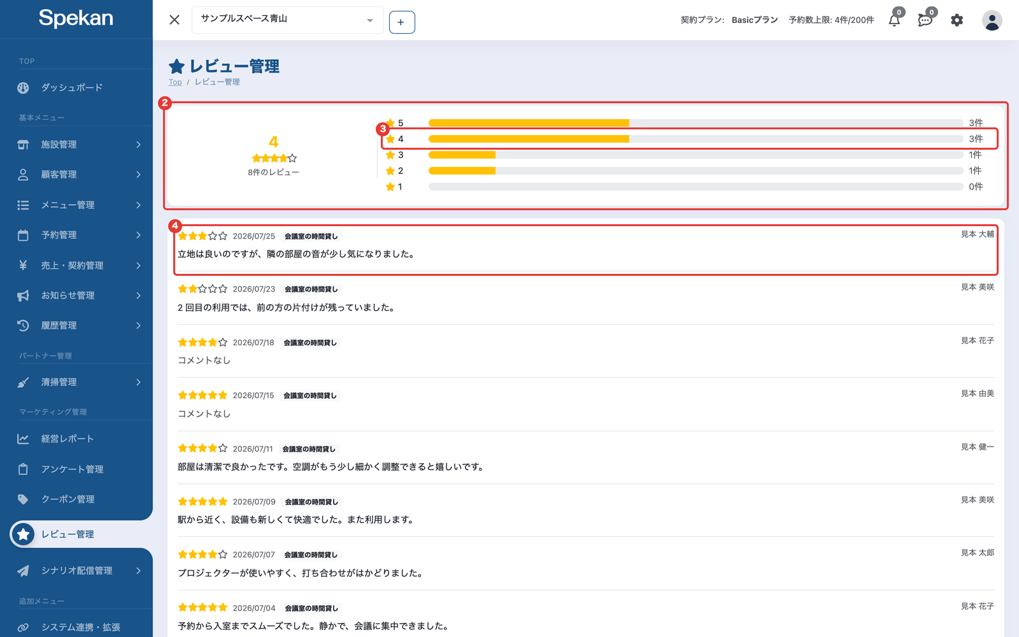The image size is (1019, 637).
Task: Expand the 売上・契約管理 chevron
Action: coord(138,265)
